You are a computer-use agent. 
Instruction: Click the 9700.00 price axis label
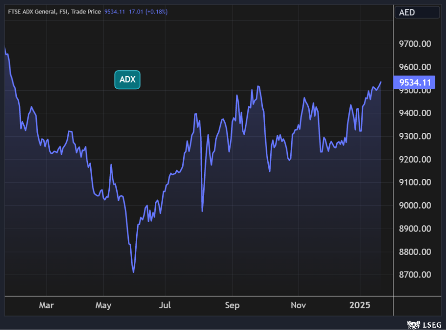click(x=415, y=44)
